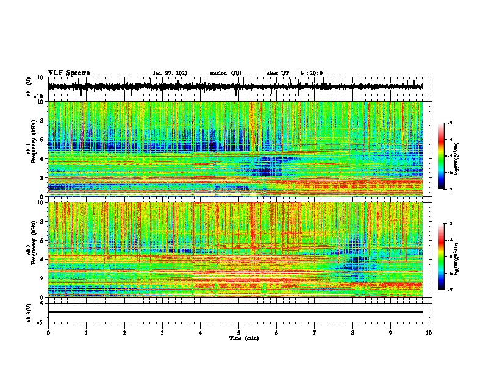This screenshot has width=483, height=373.
Task: Click the ch.1 voltage waveform trace
Action: click(235, 87)
